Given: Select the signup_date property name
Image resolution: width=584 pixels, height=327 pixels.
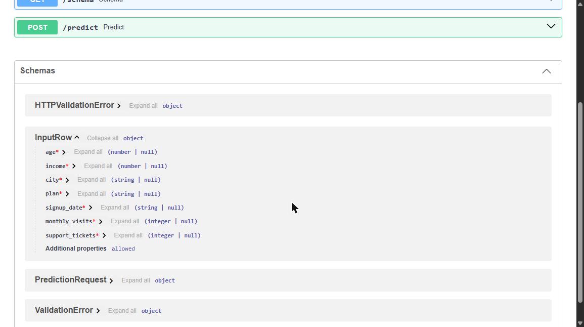Looking at the screenshot, I should pos(64,208).
